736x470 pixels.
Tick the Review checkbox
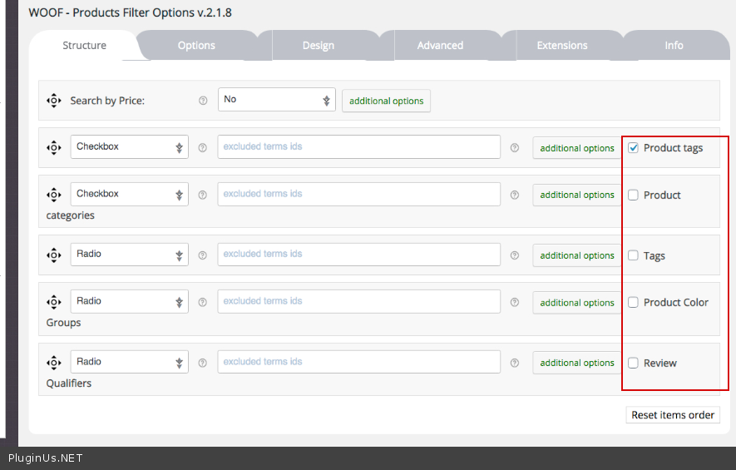click(x=634, y=363)
